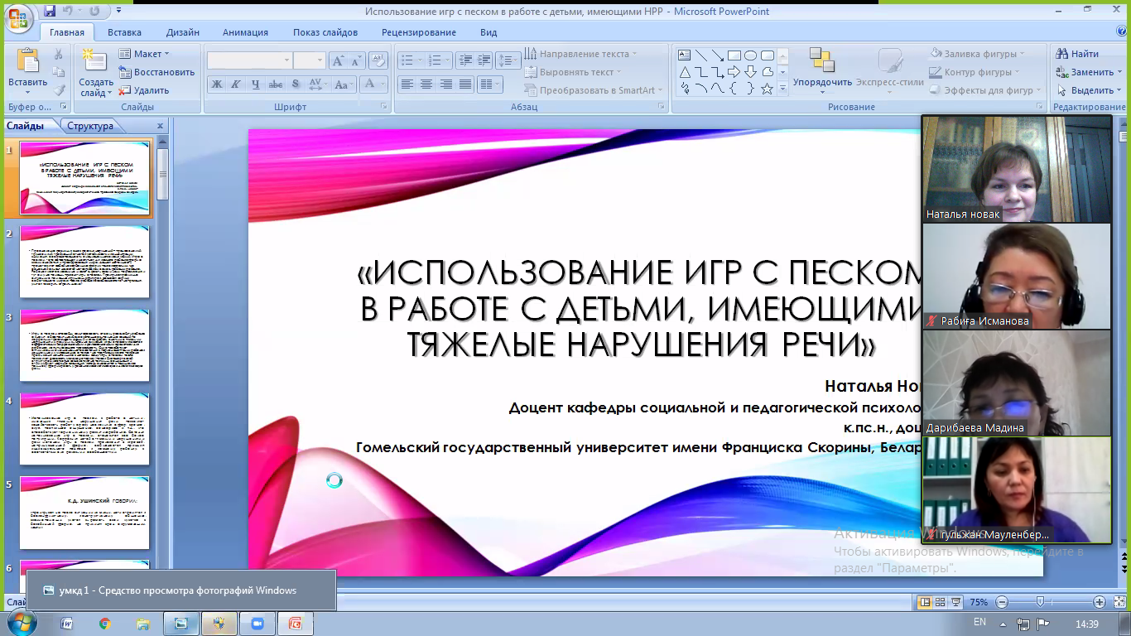The width and height of the screenshot is (1131, 636).
Task: Center the text alignment
Action: pos(426,84)
